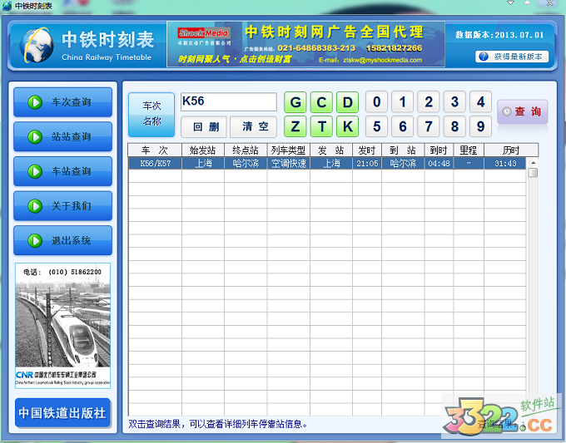The width and height of the screenshot is (566, 443).
Task: Open 关于我们 about page
Action: (x=62, y=205)
